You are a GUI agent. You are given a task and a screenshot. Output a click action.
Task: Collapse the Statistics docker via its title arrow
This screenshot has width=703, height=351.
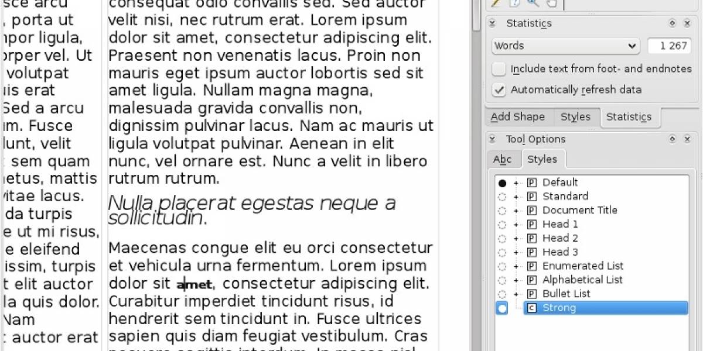pos(493,23)
